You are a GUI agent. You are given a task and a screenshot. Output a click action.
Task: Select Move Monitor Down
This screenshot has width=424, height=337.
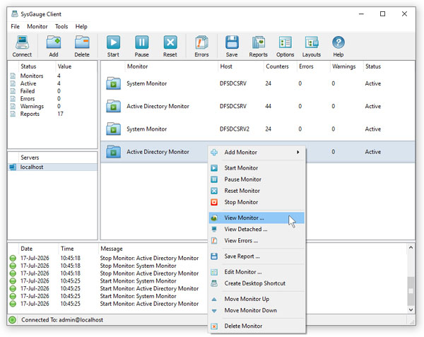[x=257, y=310]
